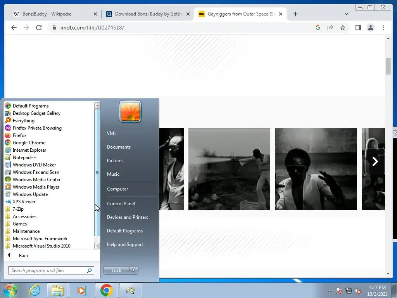Open Help and Support

[x=125, y=244]
